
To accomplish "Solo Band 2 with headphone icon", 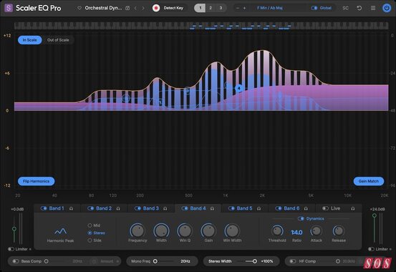I will tap(118, 208).
